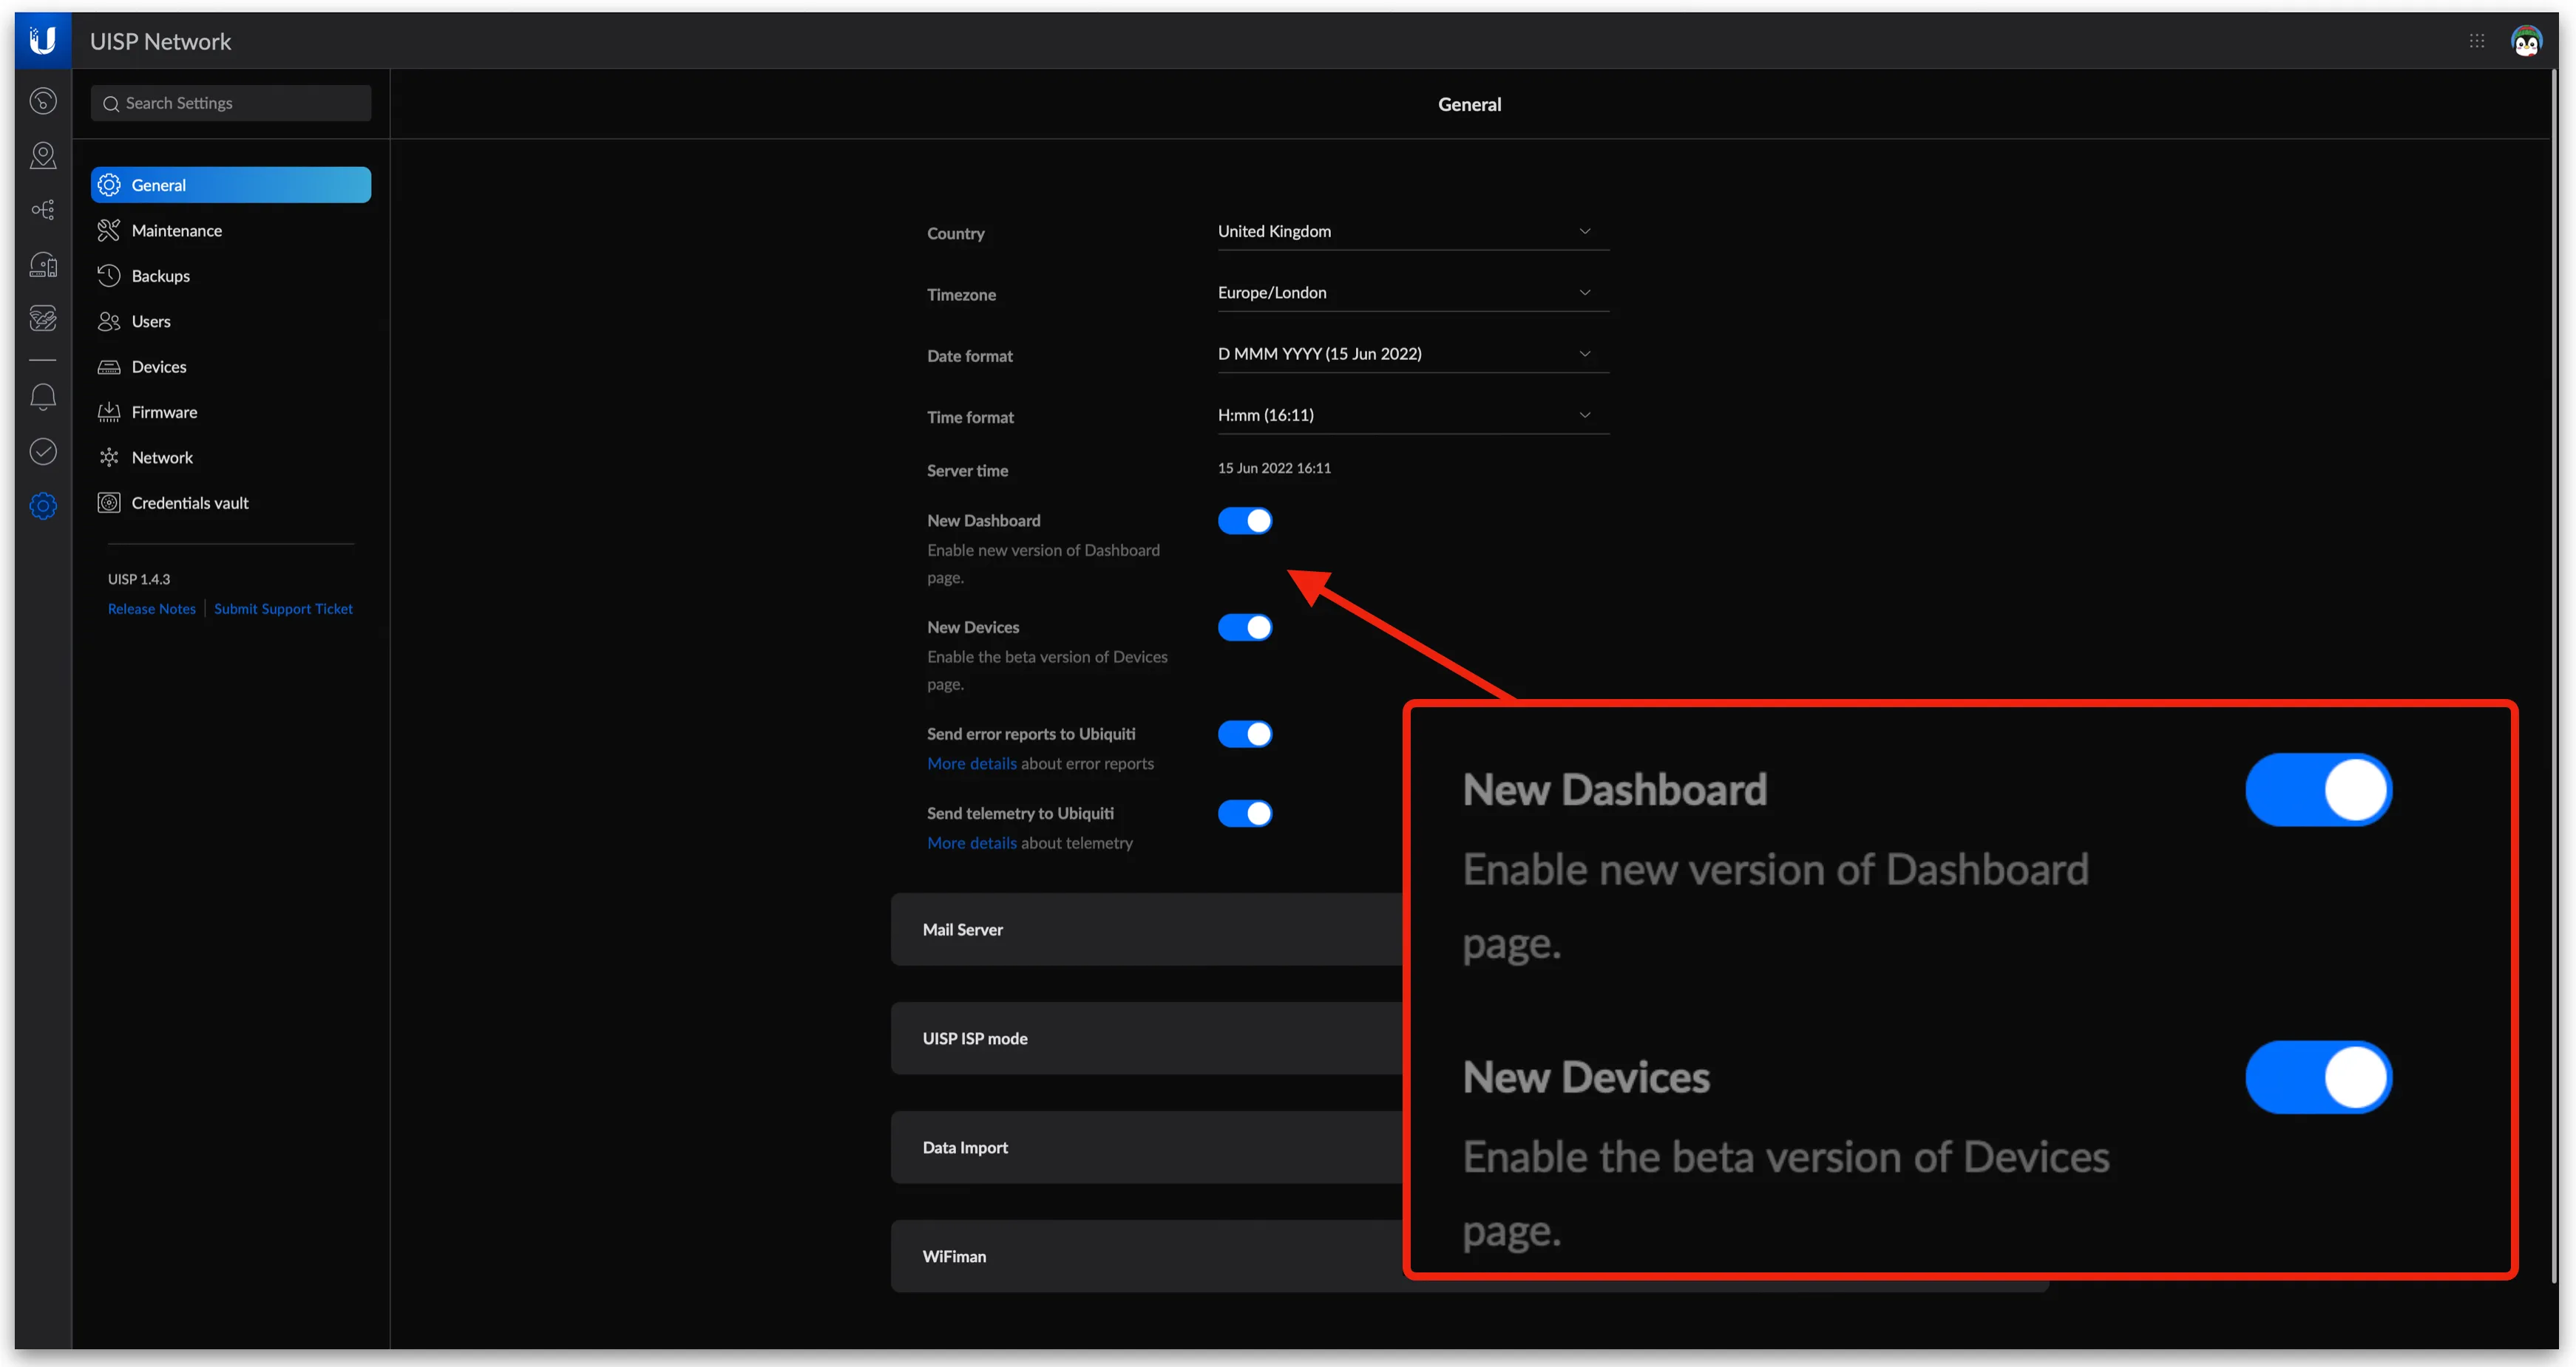2576x1367 pixels.
Task: Click the apps grid icon top right
Action: [2476, 41]
